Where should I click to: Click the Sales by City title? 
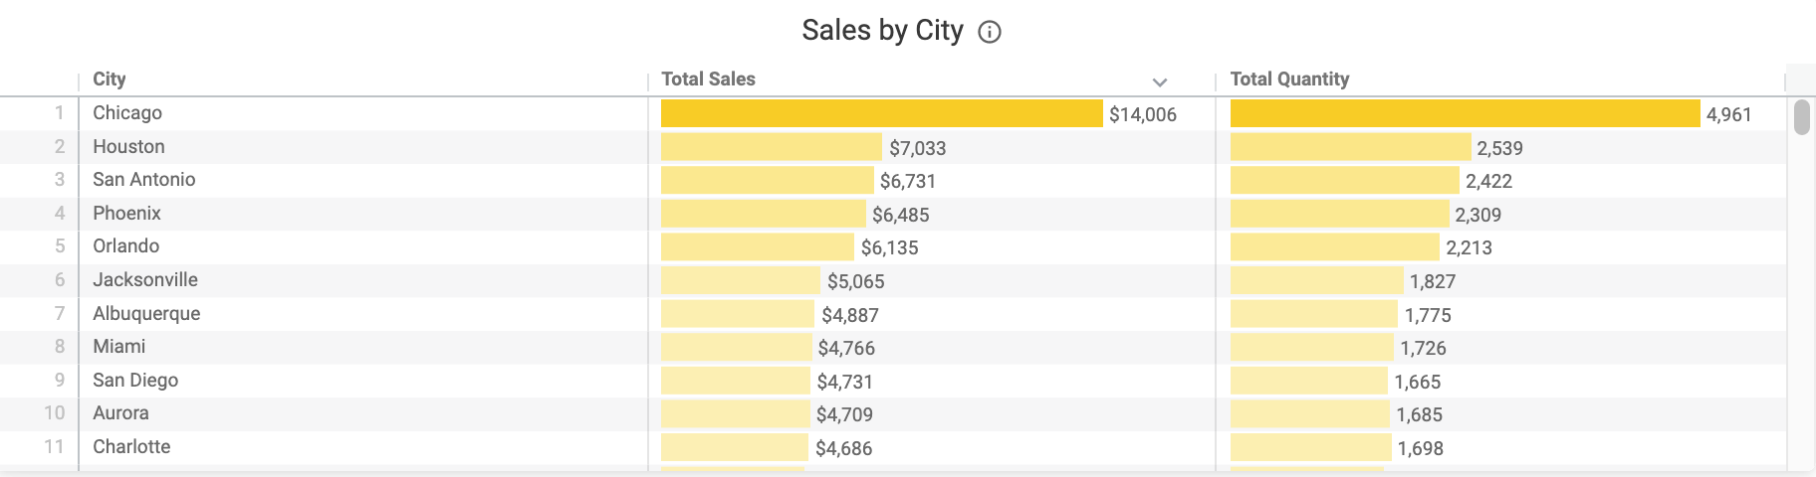[x=883, y=31]
